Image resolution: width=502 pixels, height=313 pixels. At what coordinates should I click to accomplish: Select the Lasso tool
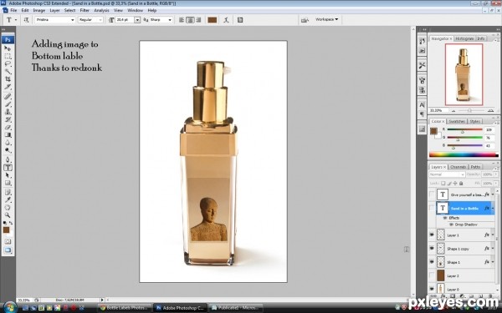[x=8, y=64]
